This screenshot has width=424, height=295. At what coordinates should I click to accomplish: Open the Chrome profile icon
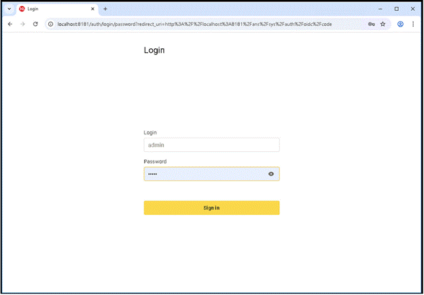401,24
